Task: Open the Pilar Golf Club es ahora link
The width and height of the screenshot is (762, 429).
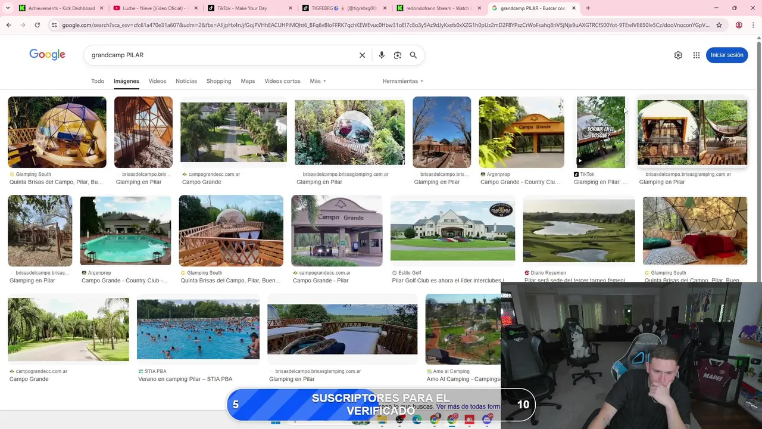Action: coord(448,281)
